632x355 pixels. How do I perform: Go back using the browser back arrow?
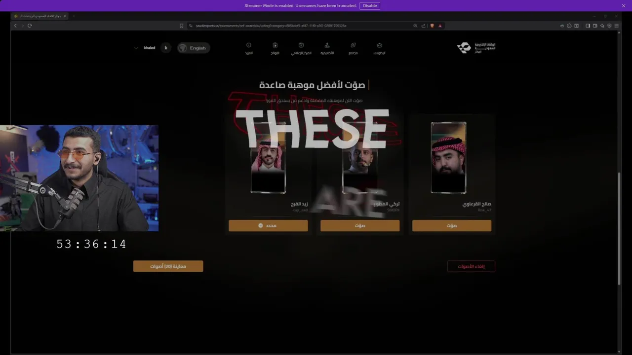pyautogui.click(x=15, y=26)
